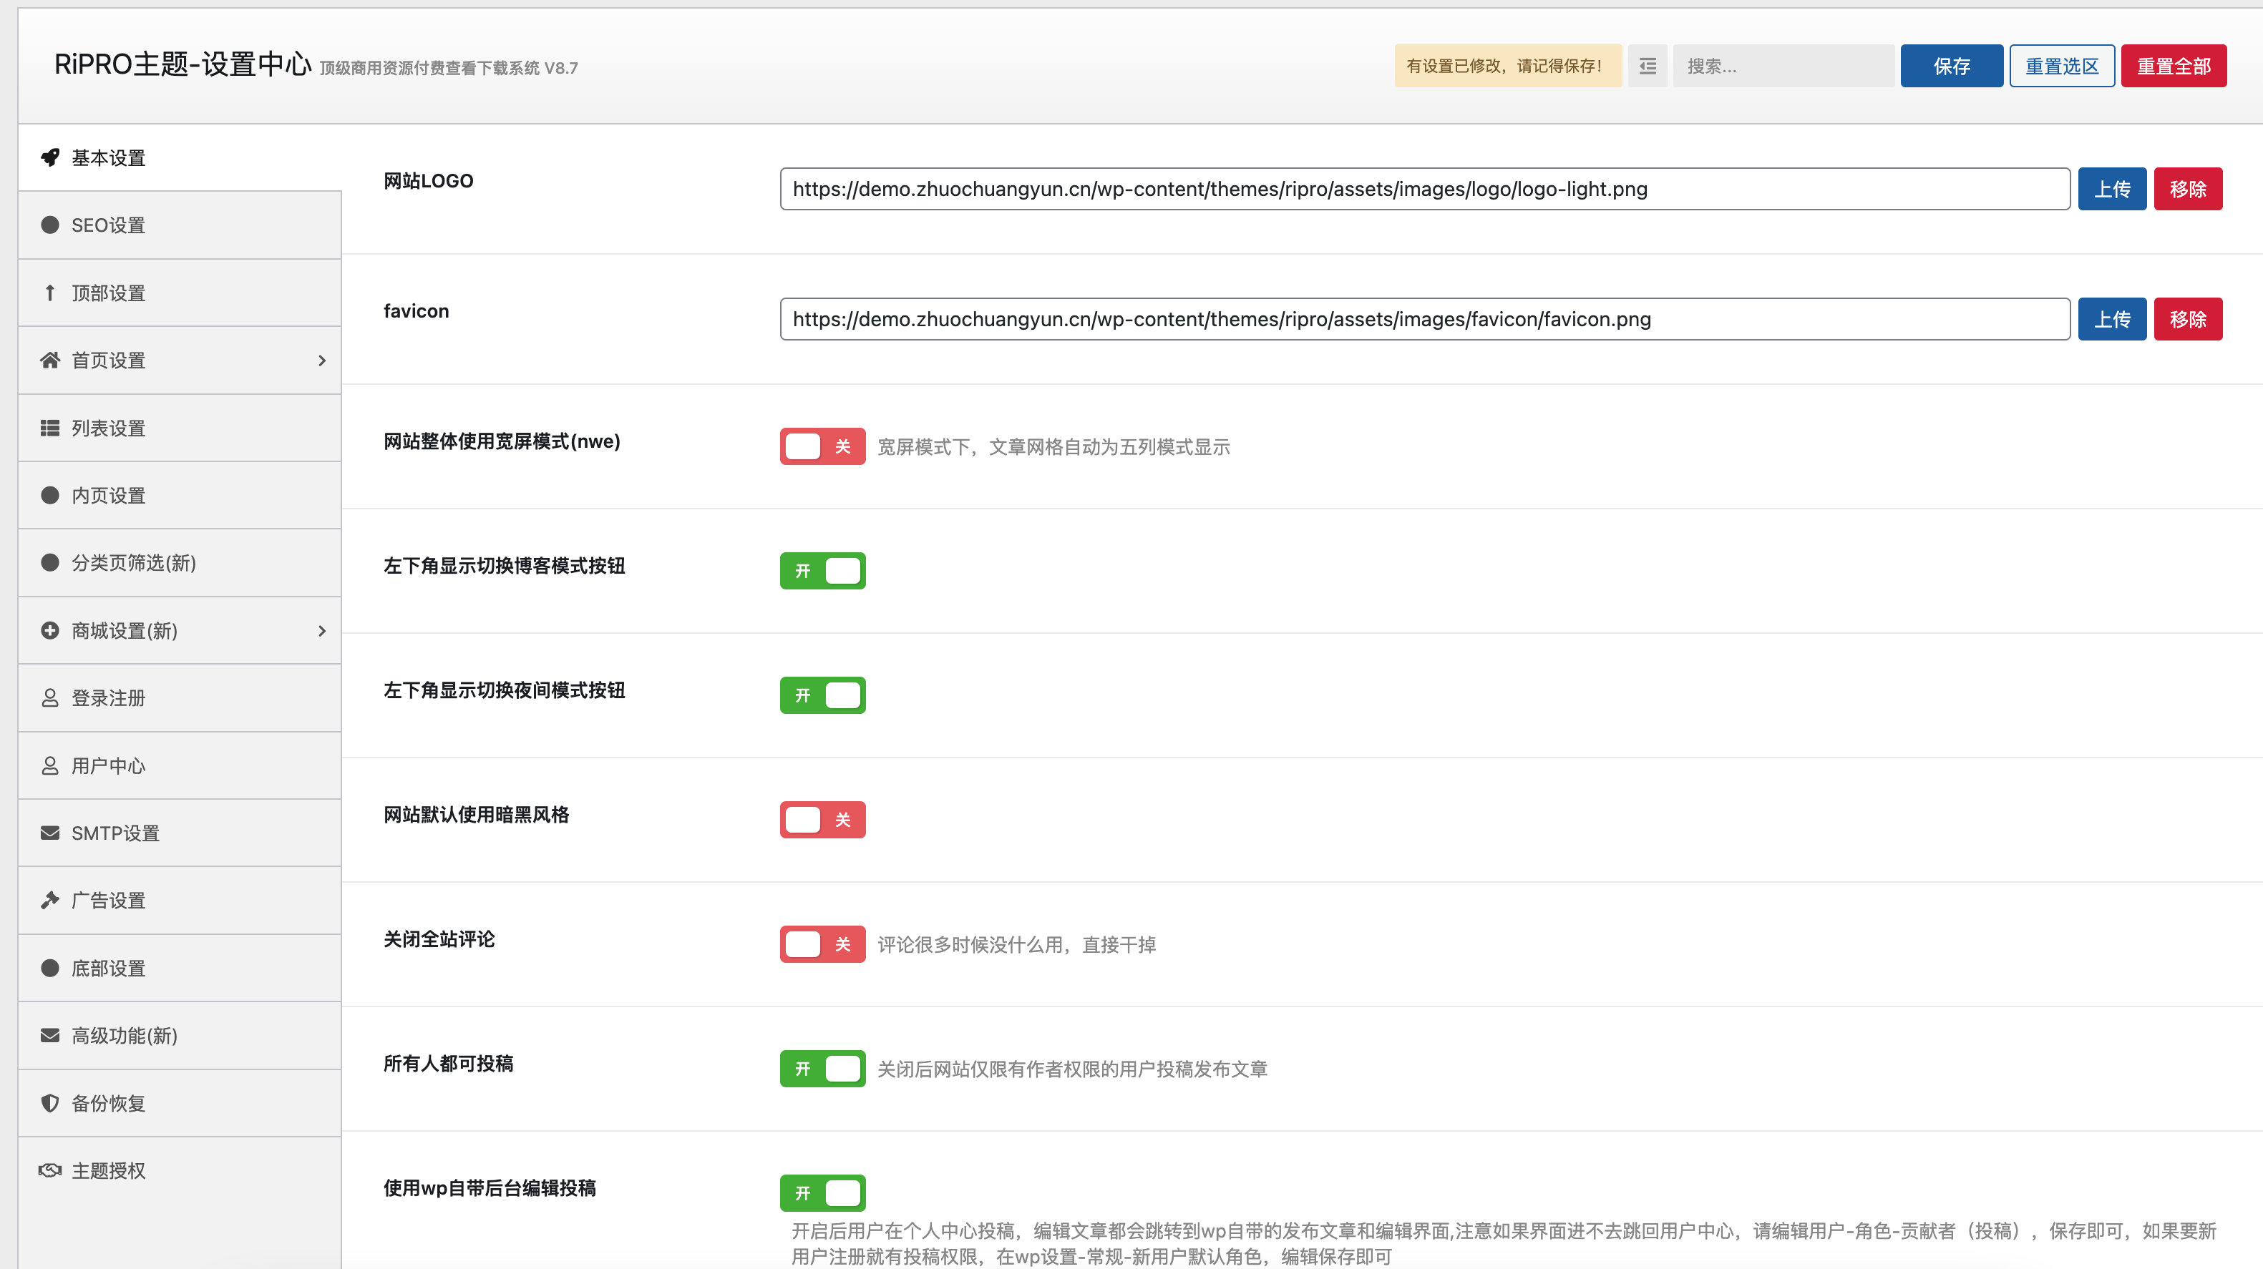2263x1269 pixels.
Task: Click the pin icon beside 广告设置
Action: pyautogui.click(x=50, y=900)
